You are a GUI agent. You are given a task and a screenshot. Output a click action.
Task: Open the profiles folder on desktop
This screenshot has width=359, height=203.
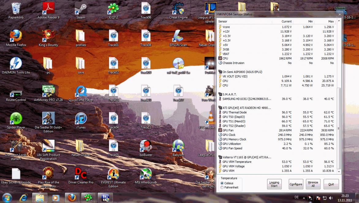81,38
